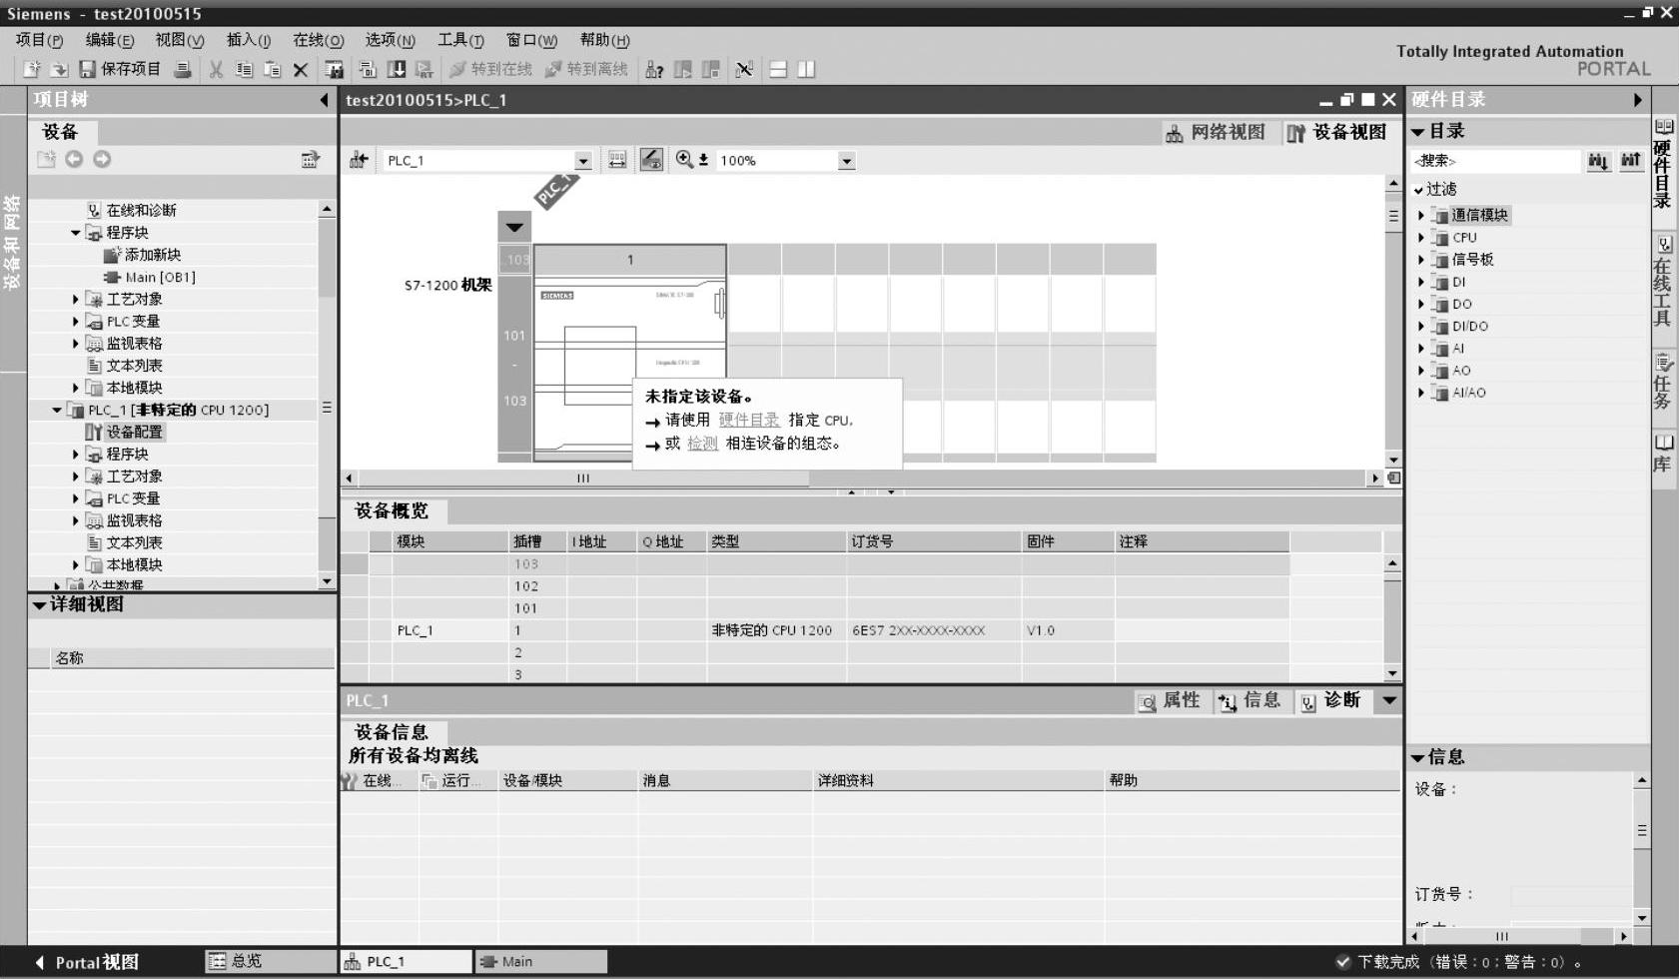
Task: Click the Cut scissors icon
Action: tap(216, 69)
